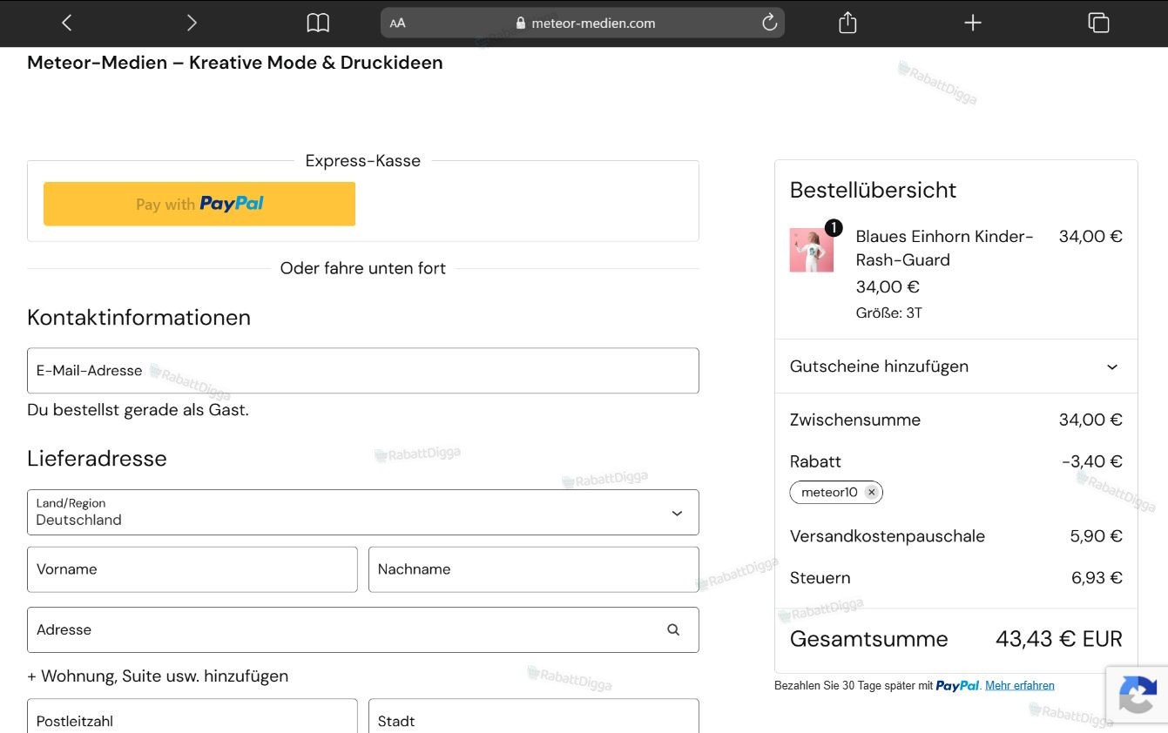Image resolution: width=1168 pixels, height=733 pixels.
Task: Focus the Adresse field
Action: (x=363, y=629)
